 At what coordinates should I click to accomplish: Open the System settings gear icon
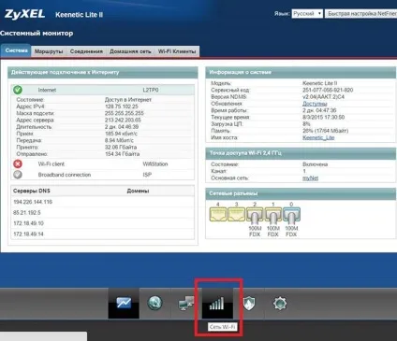click(x=280, y=303)
